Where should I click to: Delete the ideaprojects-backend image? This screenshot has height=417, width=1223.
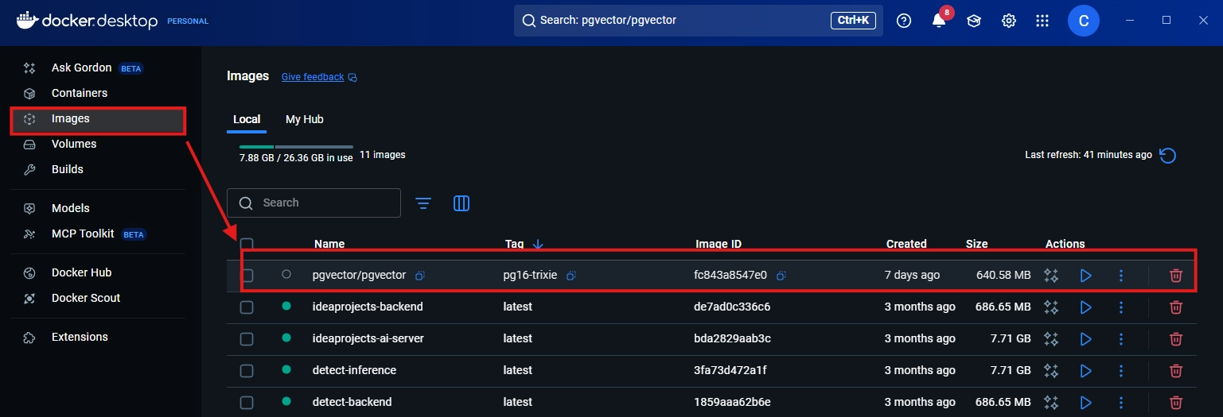[1175, 307]
